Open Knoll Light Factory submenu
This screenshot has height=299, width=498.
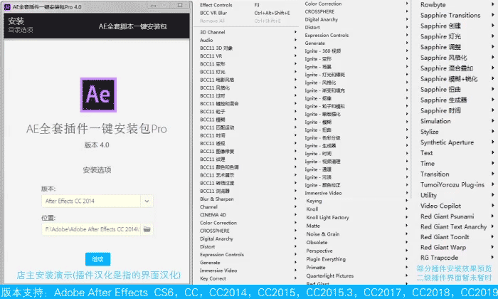tap(327, 217)
